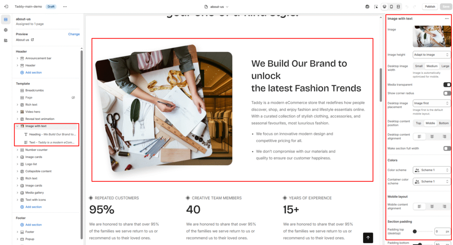Click the Change preview link
The height and width of the screenshot is (245, 453).
coord(74,34)
